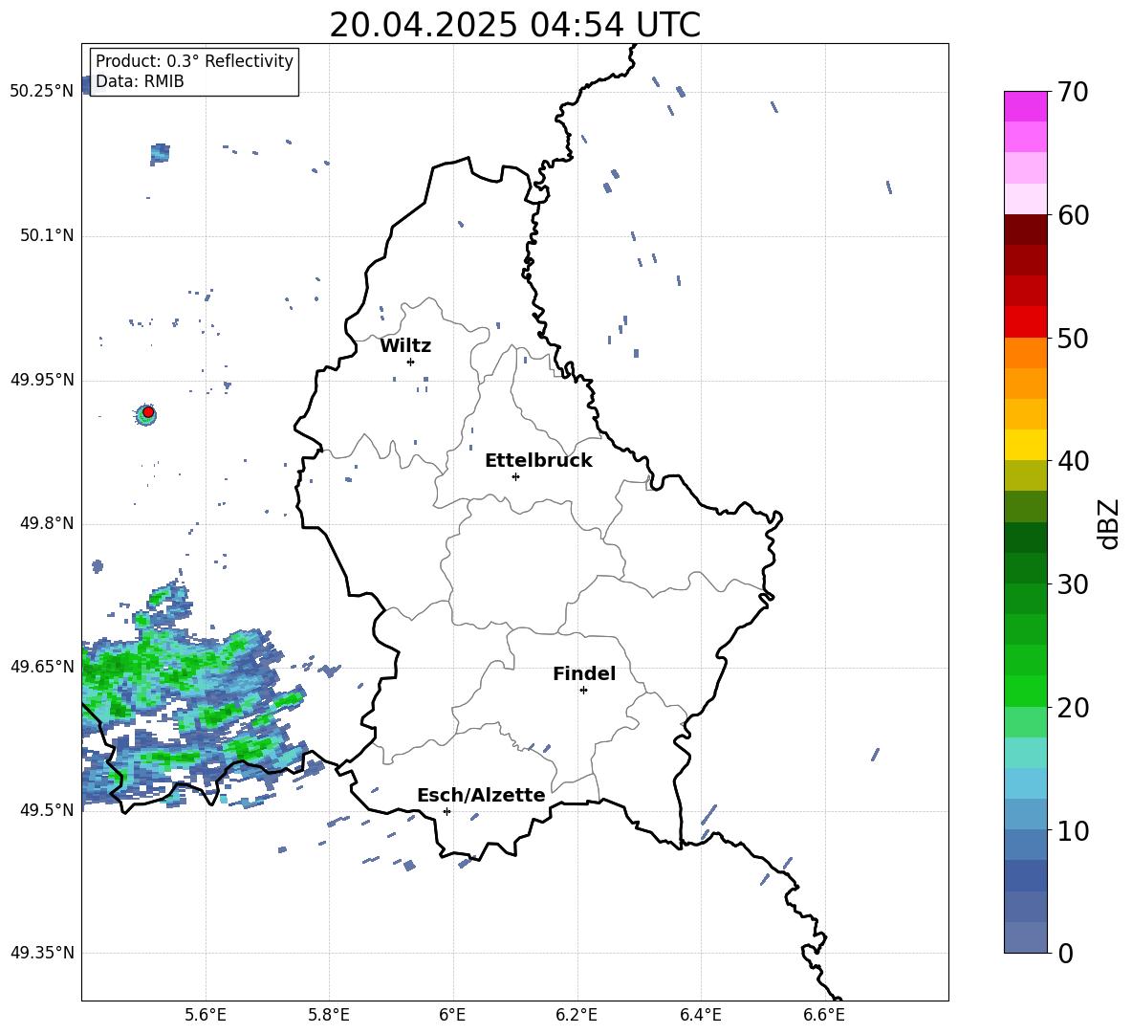Click the Esch/Alzette station cross marker

pos(446,811)
